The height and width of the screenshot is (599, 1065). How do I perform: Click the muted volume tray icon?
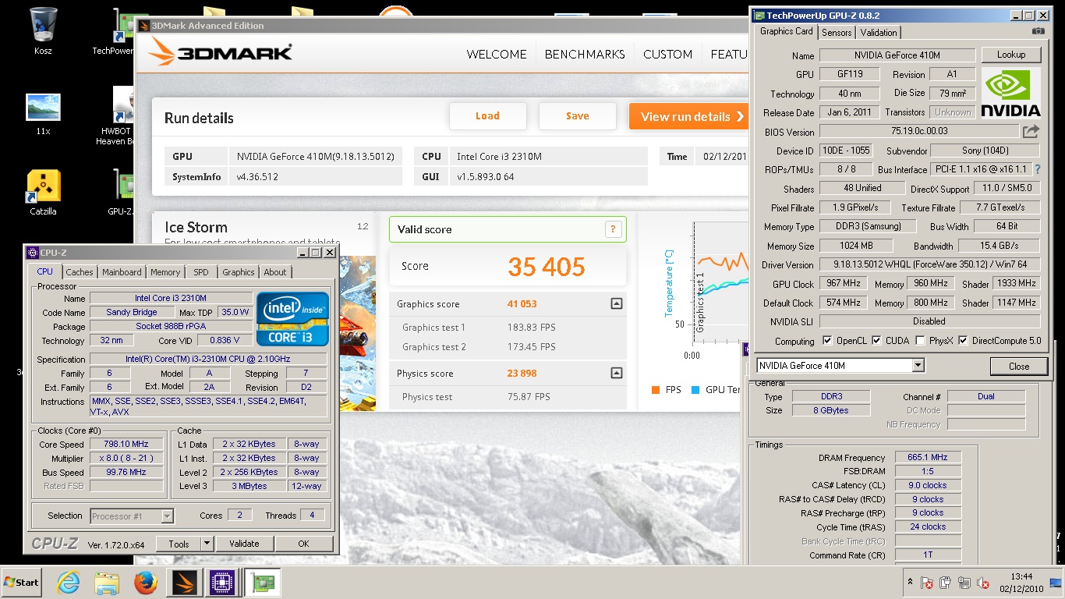984,583
